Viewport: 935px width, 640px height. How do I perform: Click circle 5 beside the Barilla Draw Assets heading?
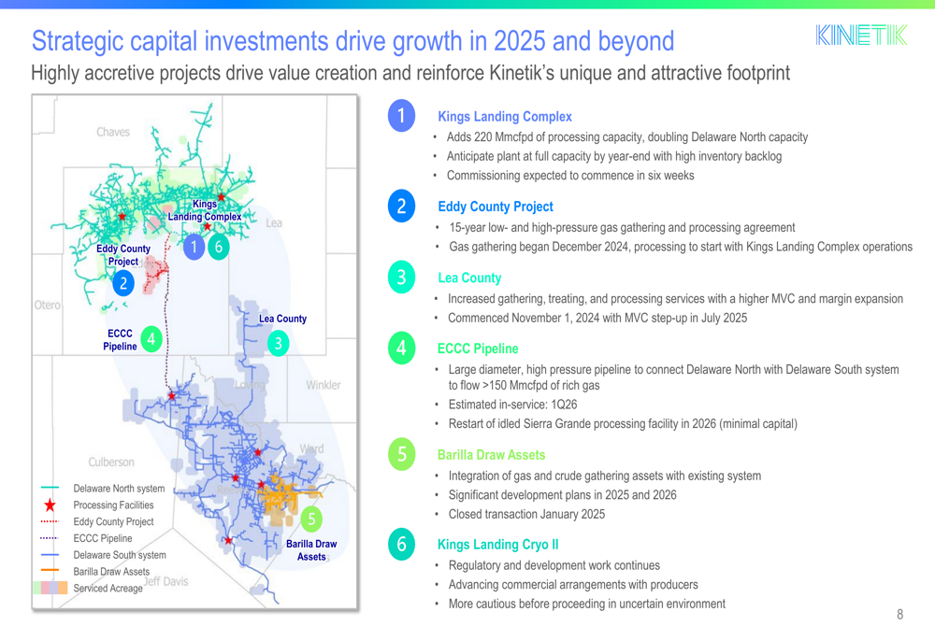pyautogui.click(x=401, y=454)
